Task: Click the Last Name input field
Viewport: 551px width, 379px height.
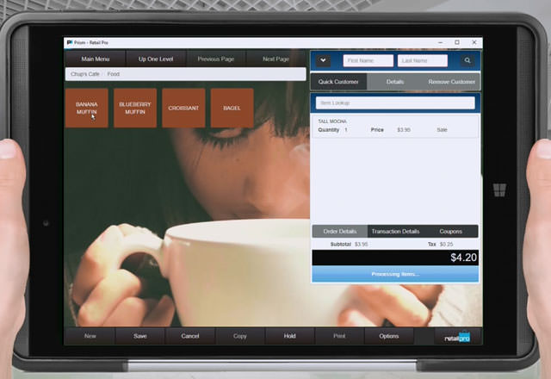Action: 423,60
